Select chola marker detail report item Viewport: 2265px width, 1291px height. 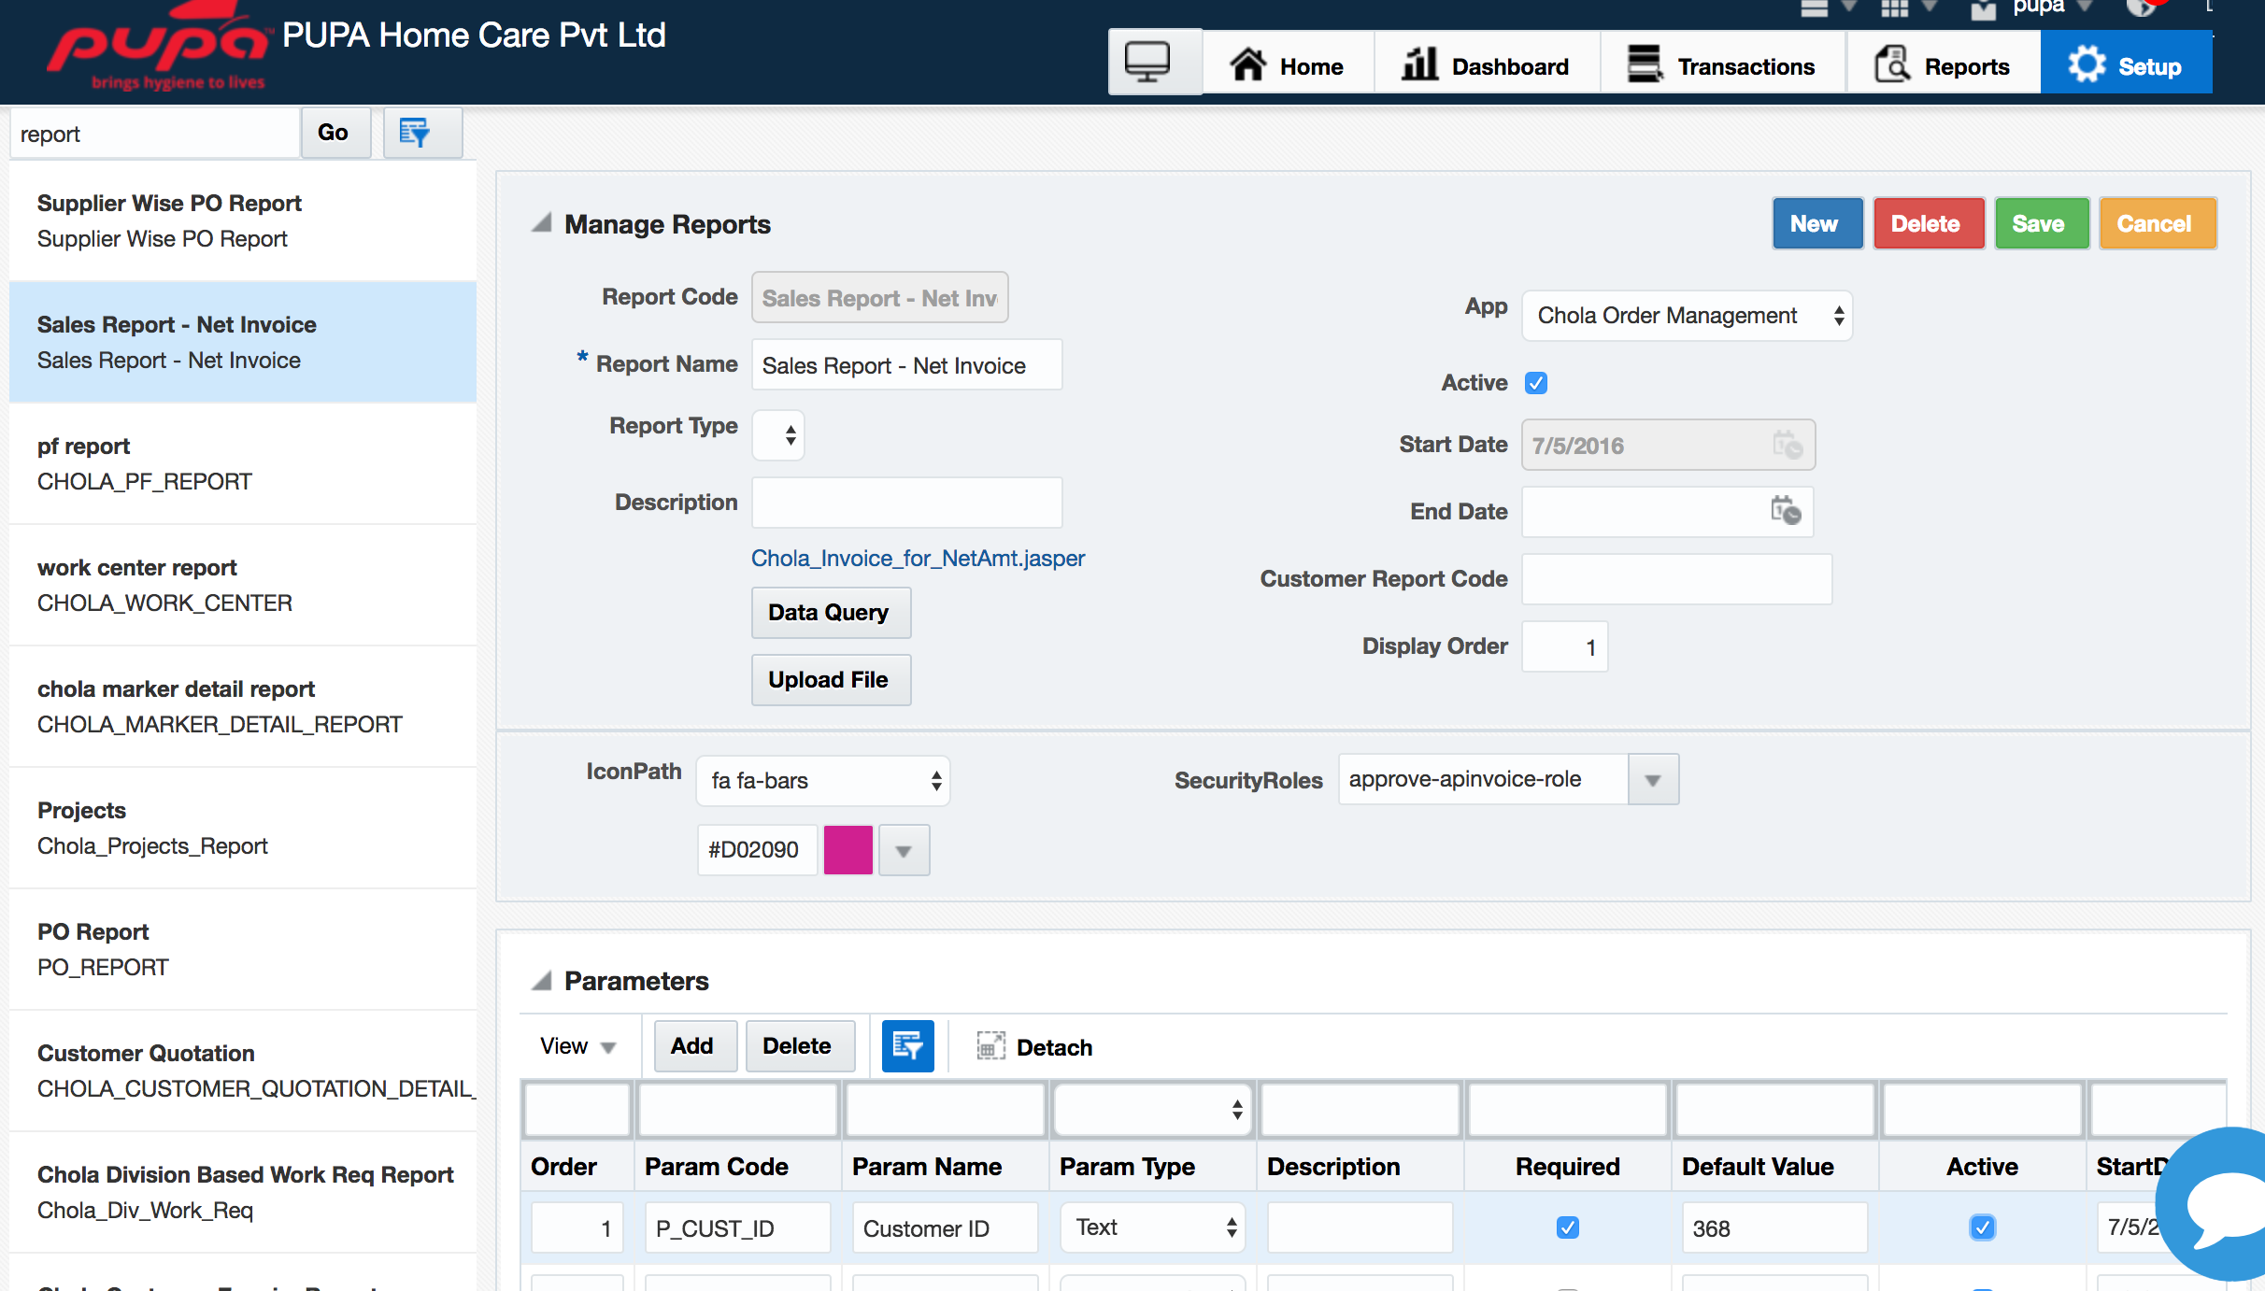pyautogui.click(x=243, y=706)
